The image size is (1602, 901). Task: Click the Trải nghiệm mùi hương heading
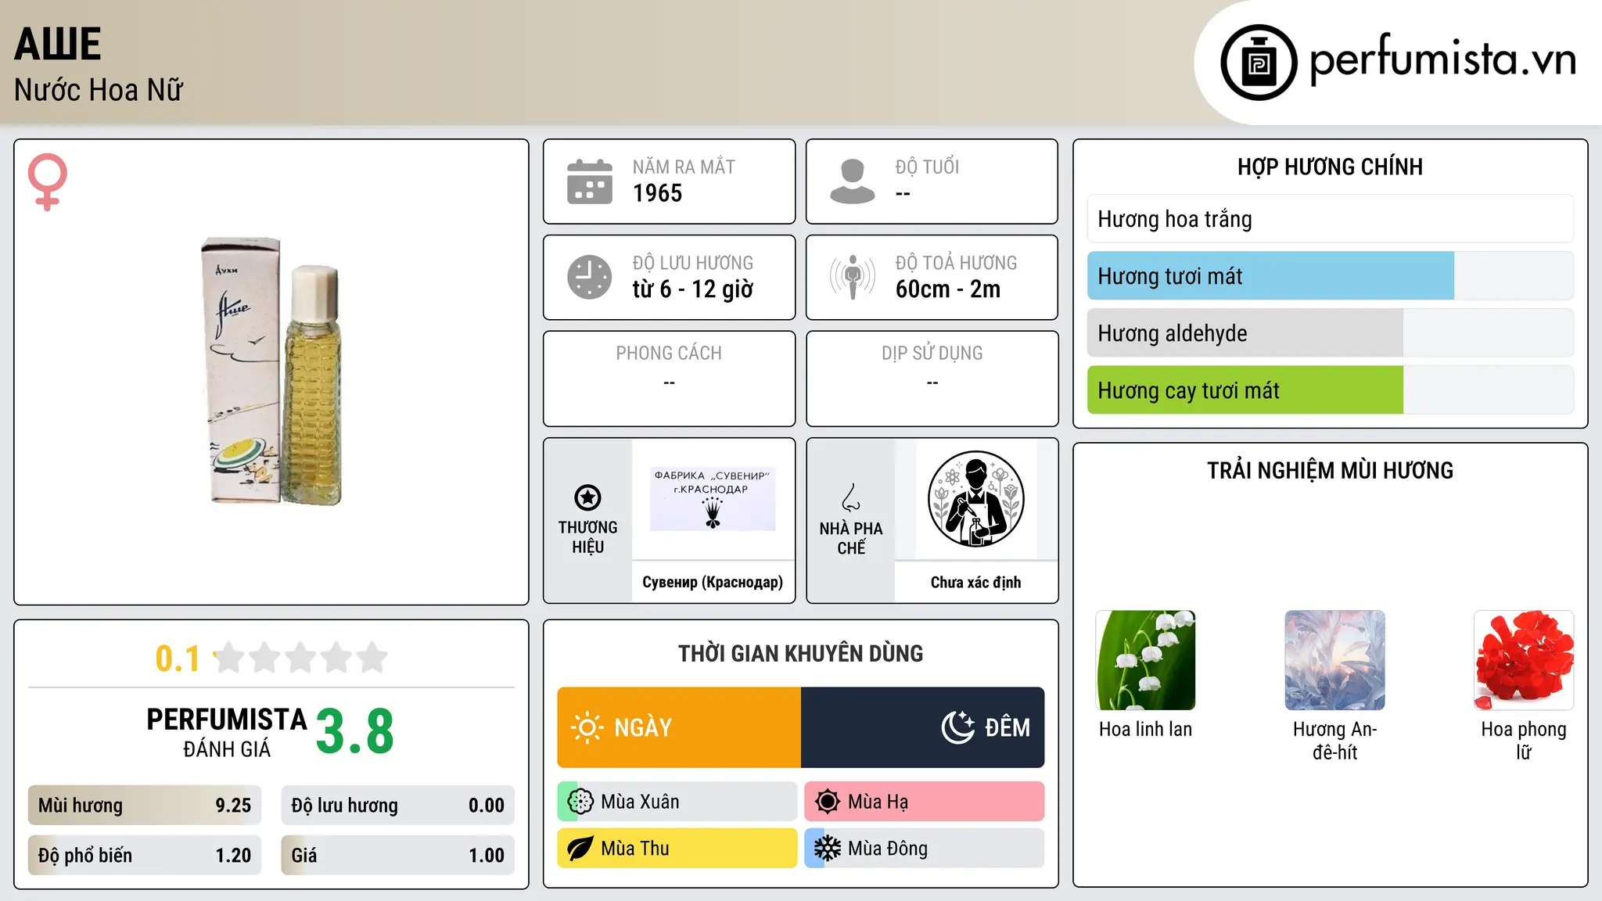pos(1331,471)
